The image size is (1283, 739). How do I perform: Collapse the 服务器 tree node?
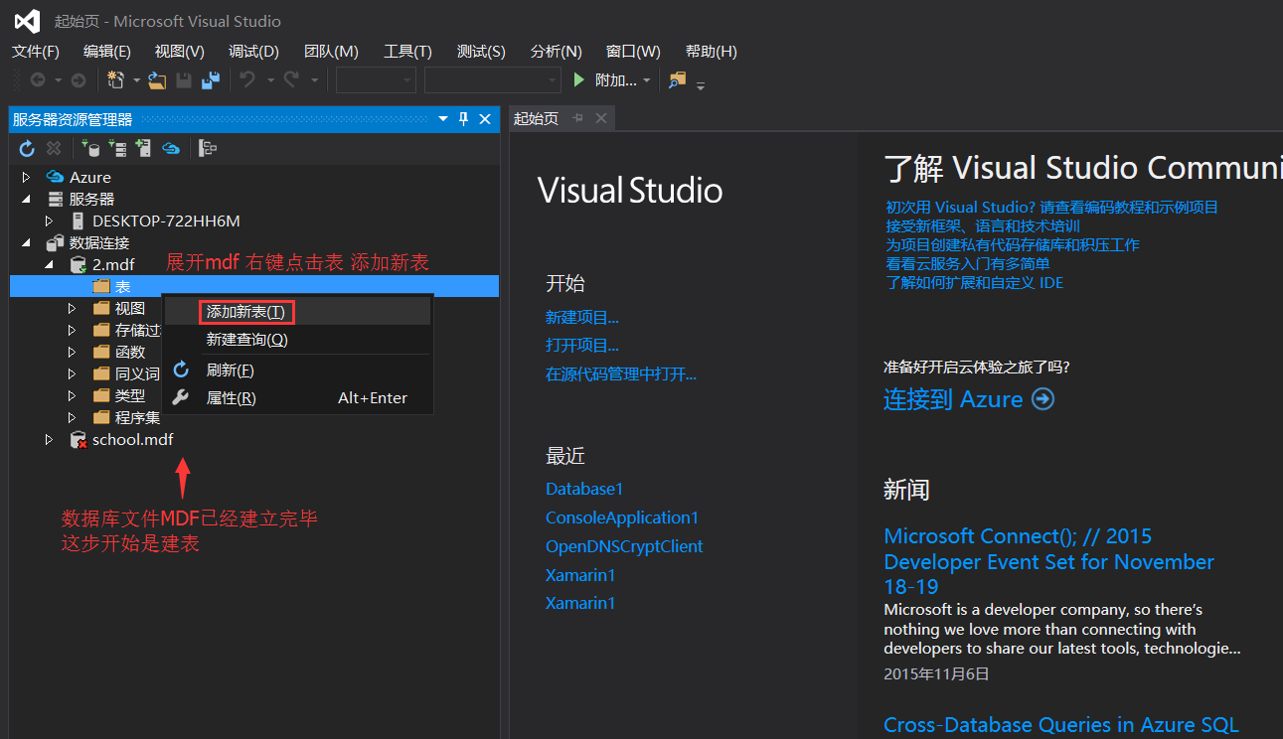(x=27, y=199)
